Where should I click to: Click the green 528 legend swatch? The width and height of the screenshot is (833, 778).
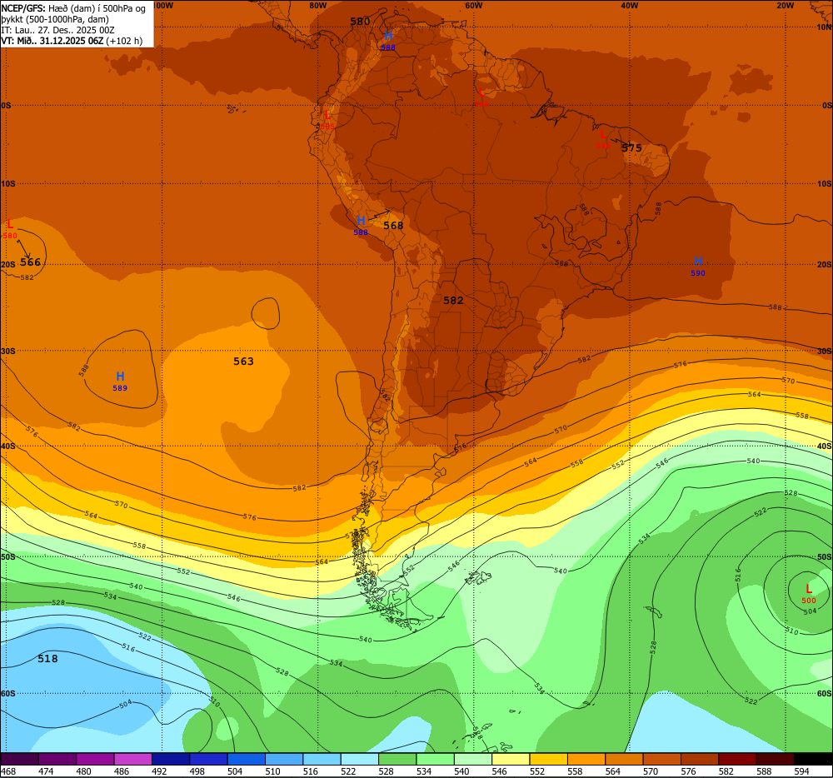point(397,759)
